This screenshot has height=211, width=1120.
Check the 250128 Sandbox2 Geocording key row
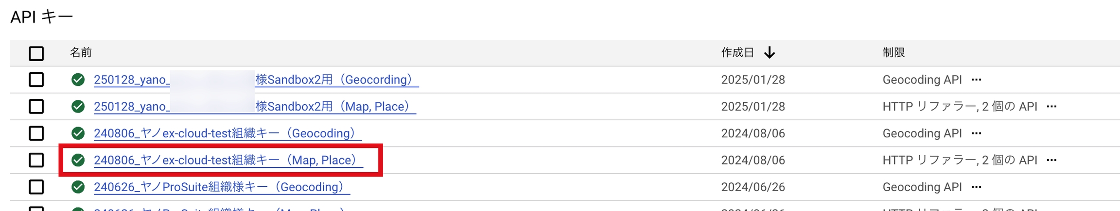point(36,80)
